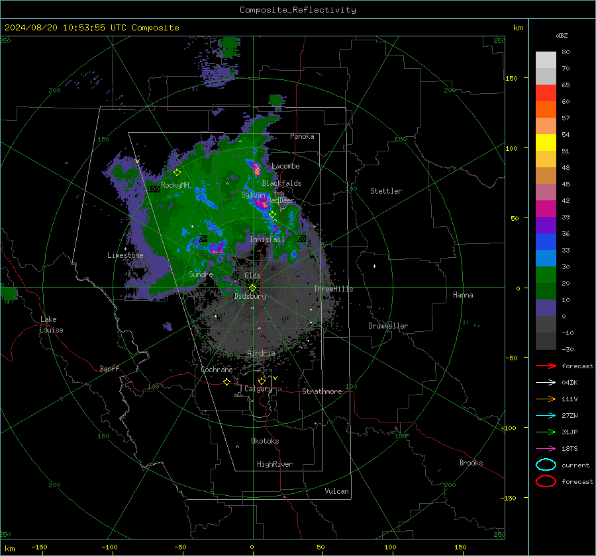Click the HighRiver label
The height and width of the screenshot is (556, 596).
pos(275,464)
